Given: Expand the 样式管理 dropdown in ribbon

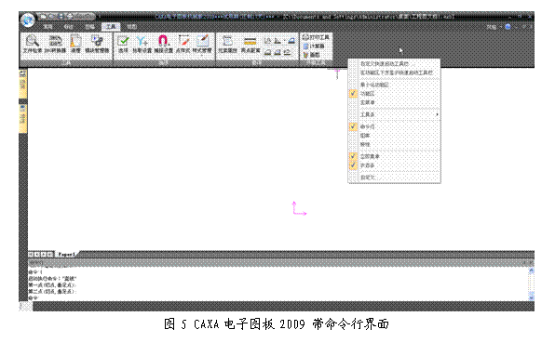Looking at the screenshot, I should click(x=202, y=56).
